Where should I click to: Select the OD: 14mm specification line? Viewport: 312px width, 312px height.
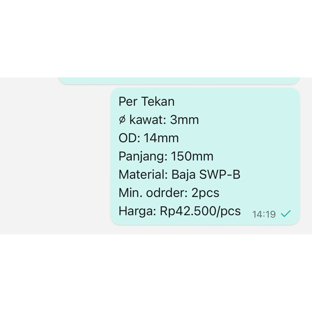(x=149, y=138)
